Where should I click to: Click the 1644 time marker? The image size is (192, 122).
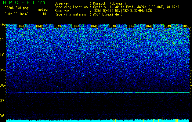point(76,26)
